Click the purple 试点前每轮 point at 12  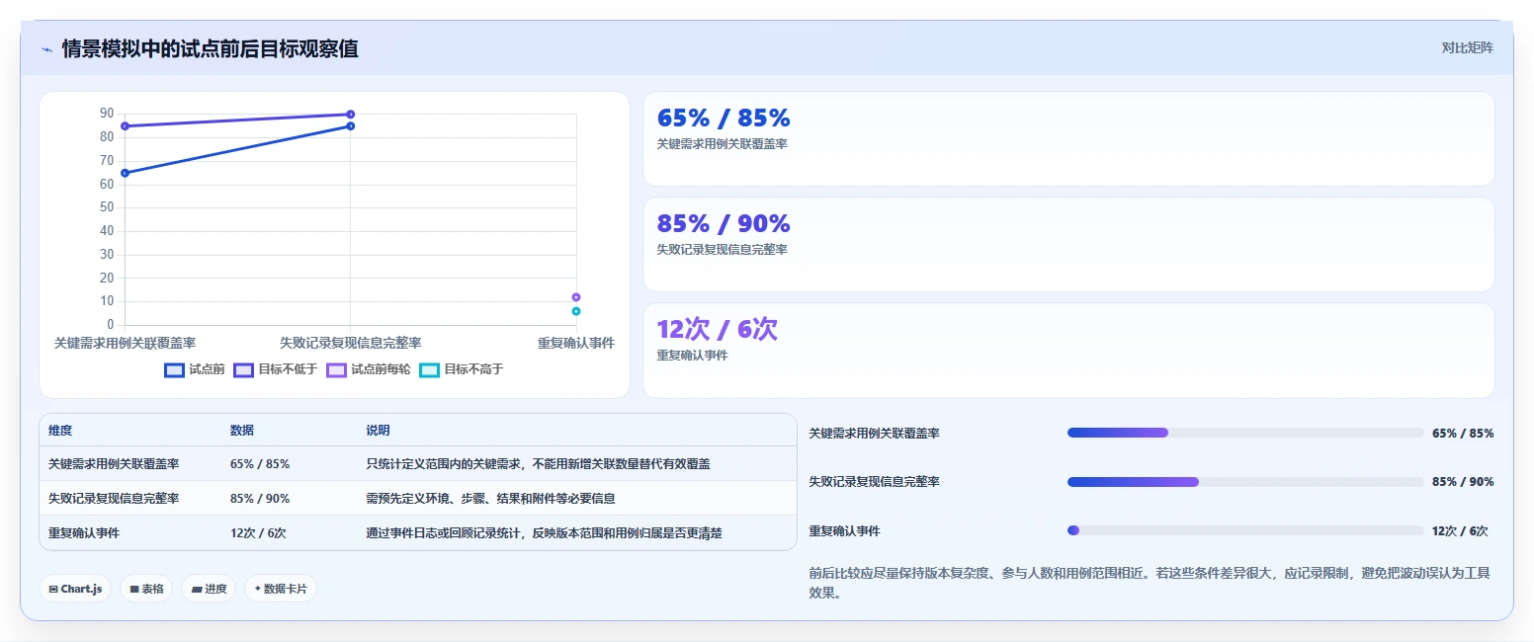tap(576, 297)
